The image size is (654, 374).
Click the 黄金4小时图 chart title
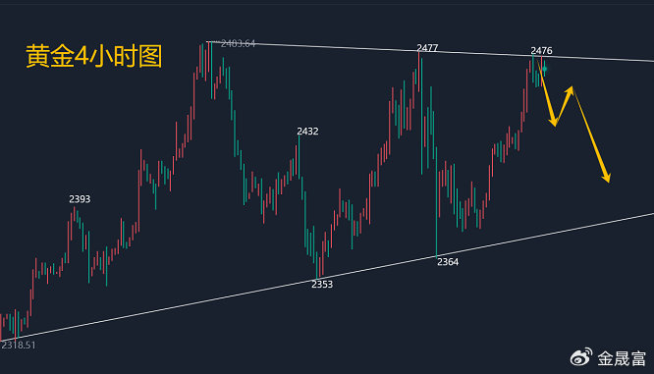point(94,56)
